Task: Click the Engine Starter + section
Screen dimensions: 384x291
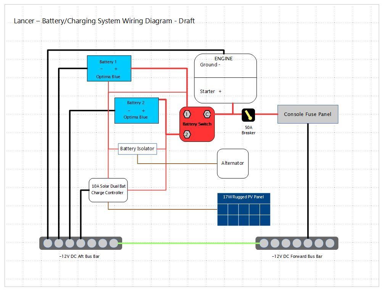Action: click(225, 91)
